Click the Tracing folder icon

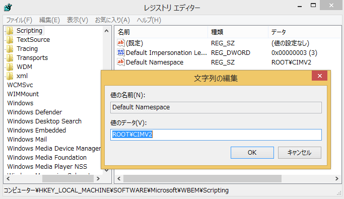coord(10,49)
